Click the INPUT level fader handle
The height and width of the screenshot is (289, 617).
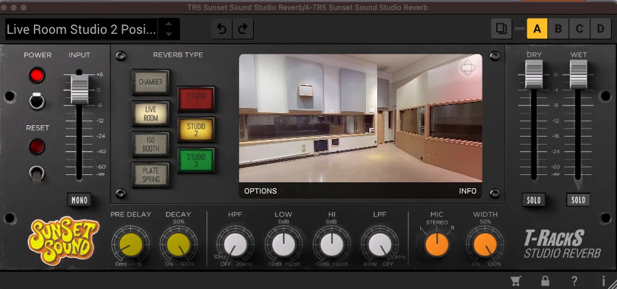80,89
